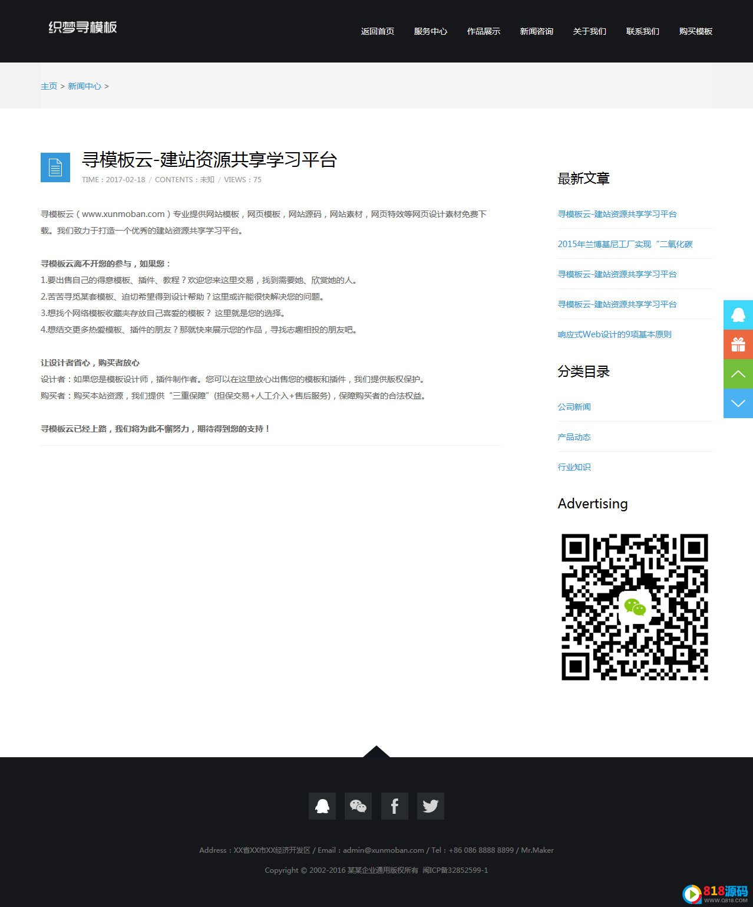Open the 2015年兰博基尼工厂实现 article link
The height and width of the screenshot is (907, 753).
click(625, 244)
